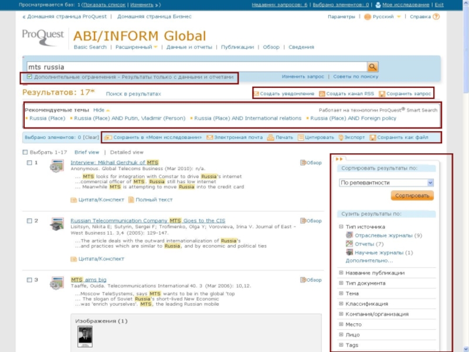Click the Электронная почта envelope icon
469x352 pixels.
point(209,138)
